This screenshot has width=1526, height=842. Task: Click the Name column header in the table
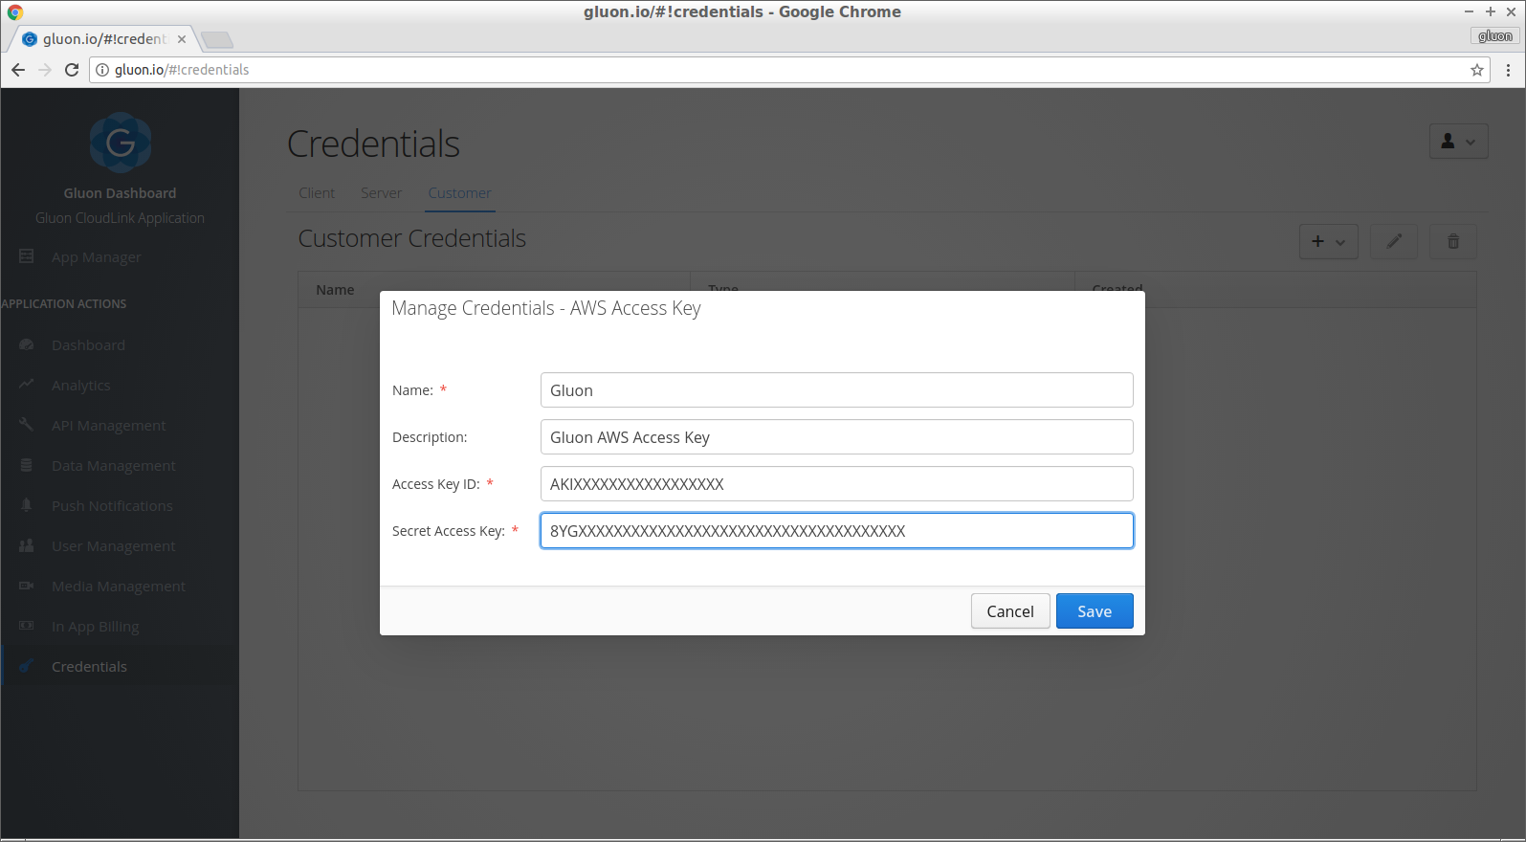coord(335,290)
